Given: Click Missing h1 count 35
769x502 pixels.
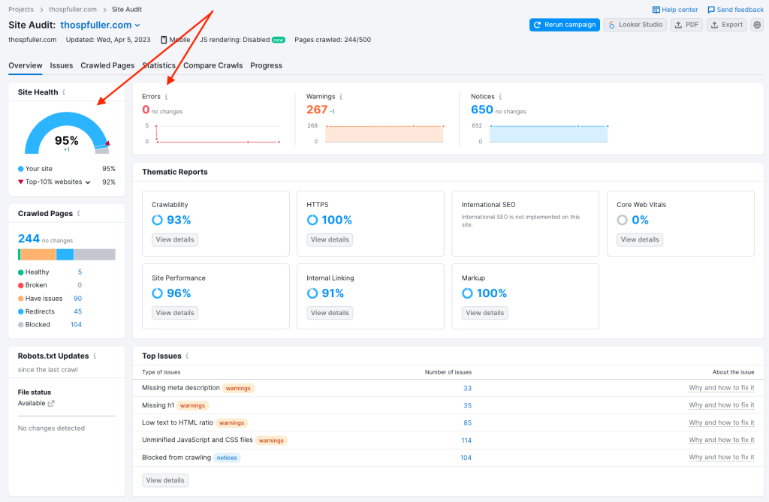Looking at the screenshot, I should [467, 406].
